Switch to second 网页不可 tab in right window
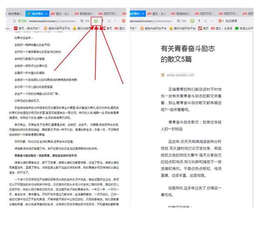The image size is (259, 227). 228,14
